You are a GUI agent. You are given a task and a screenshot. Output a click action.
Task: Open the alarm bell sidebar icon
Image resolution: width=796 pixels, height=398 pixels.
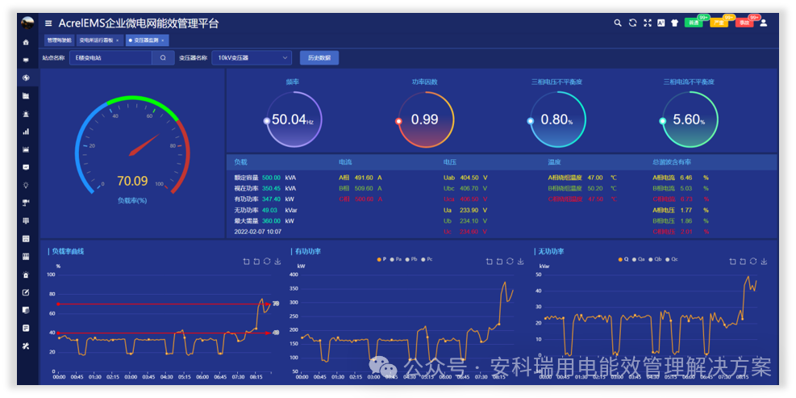(x=26, y=274)
